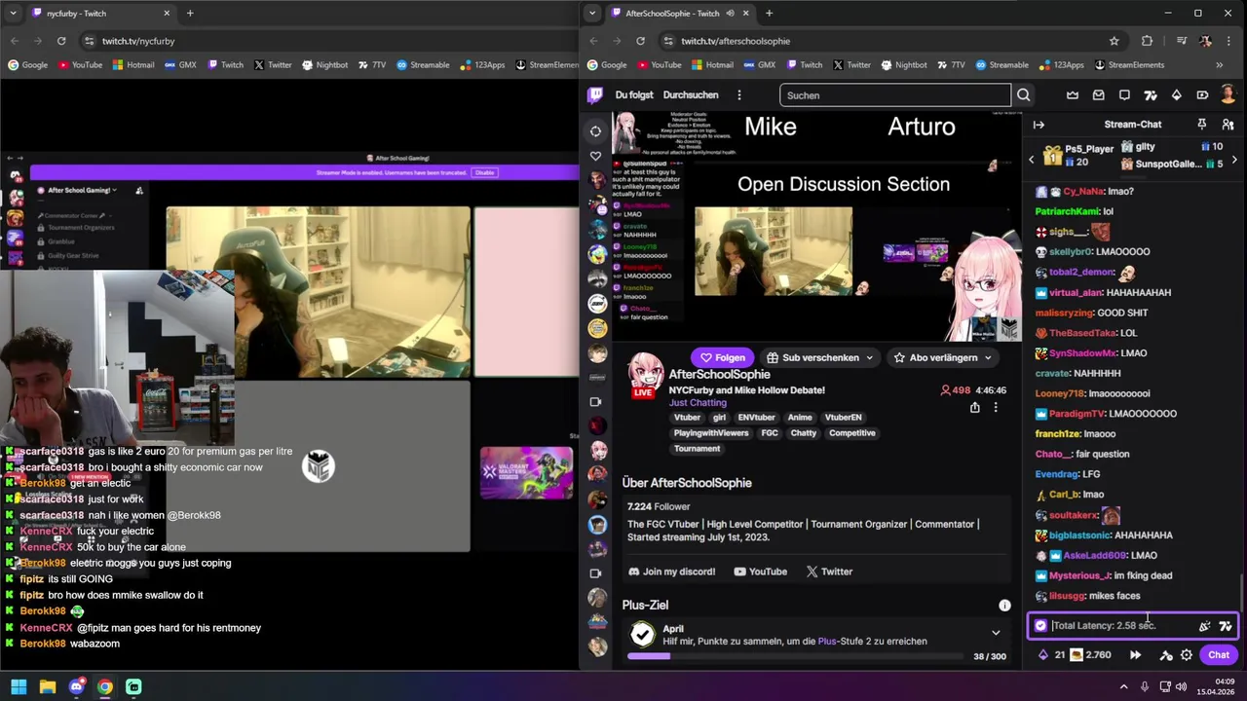Show previous gift leaderboard entry arrow

tap(1032, 160)
